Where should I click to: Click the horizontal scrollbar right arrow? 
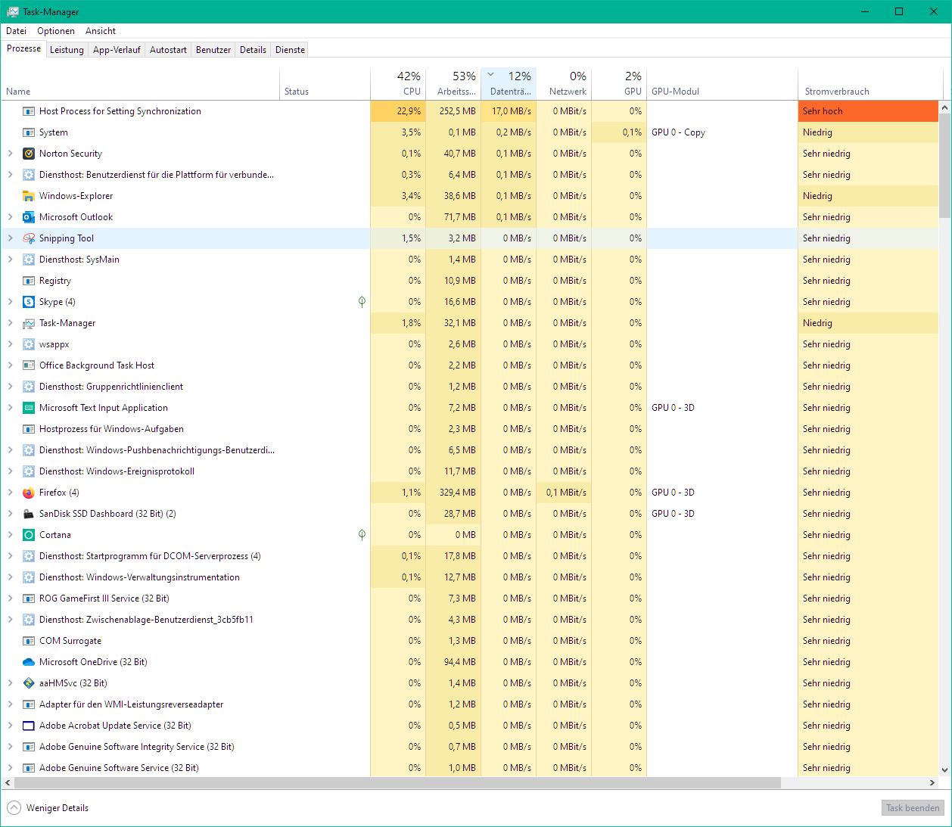933,783
